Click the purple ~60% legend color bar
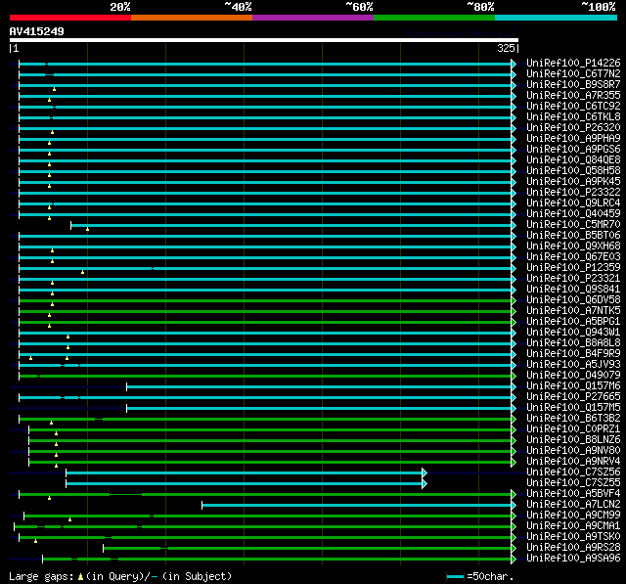 [312, 18]
